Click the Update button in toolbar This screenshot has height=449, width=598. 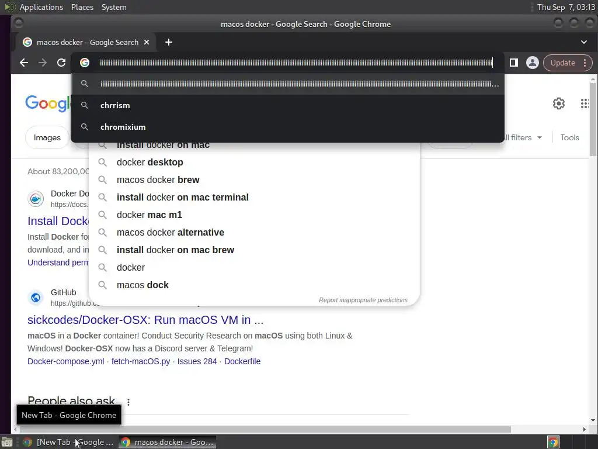[x=562, y=63]
